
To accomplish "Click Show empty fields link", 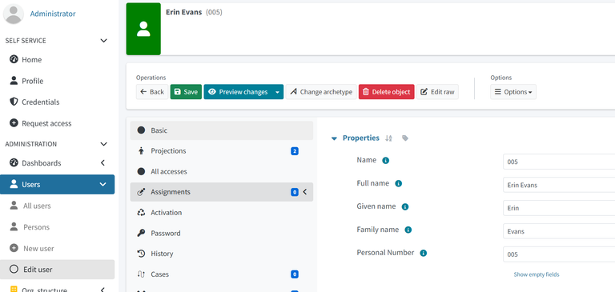I will tap(537, 274).
